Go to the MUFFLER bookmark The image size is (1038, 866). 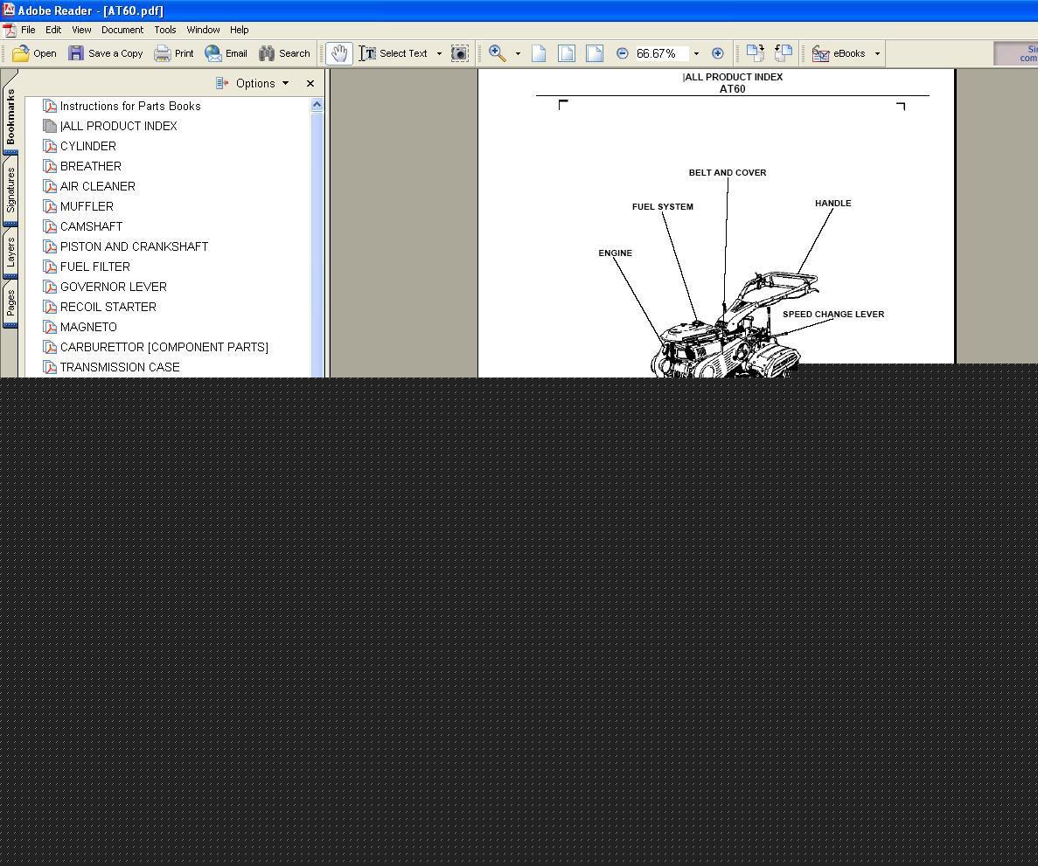click(87, 206)
